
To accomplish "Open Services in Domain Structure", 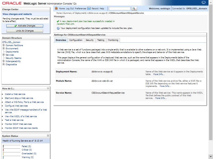I will tap(10, 55).
